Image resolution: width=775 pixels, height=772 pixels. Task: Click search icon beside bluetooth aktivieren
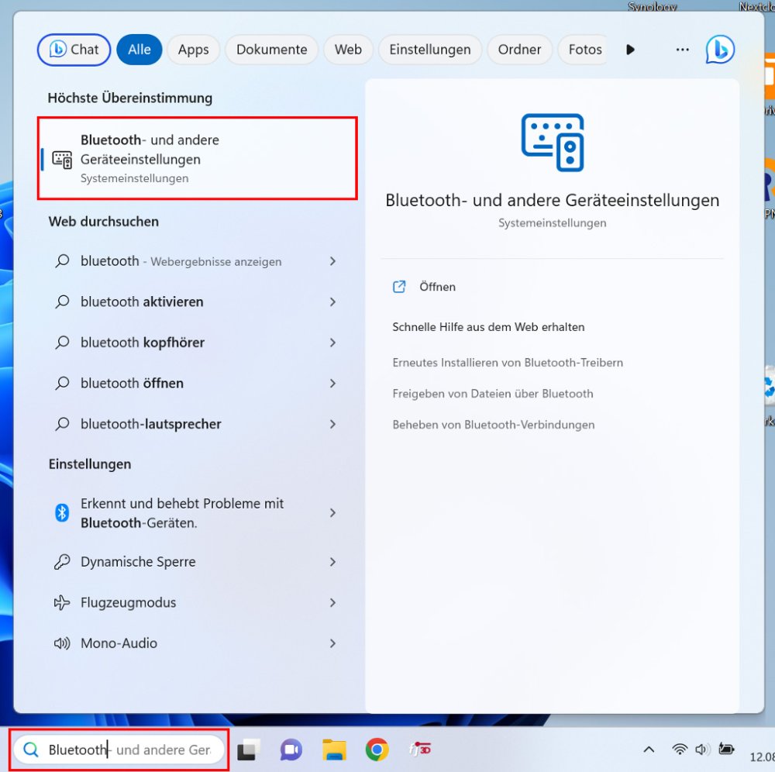pyautogui.click(x=62, y=302)
